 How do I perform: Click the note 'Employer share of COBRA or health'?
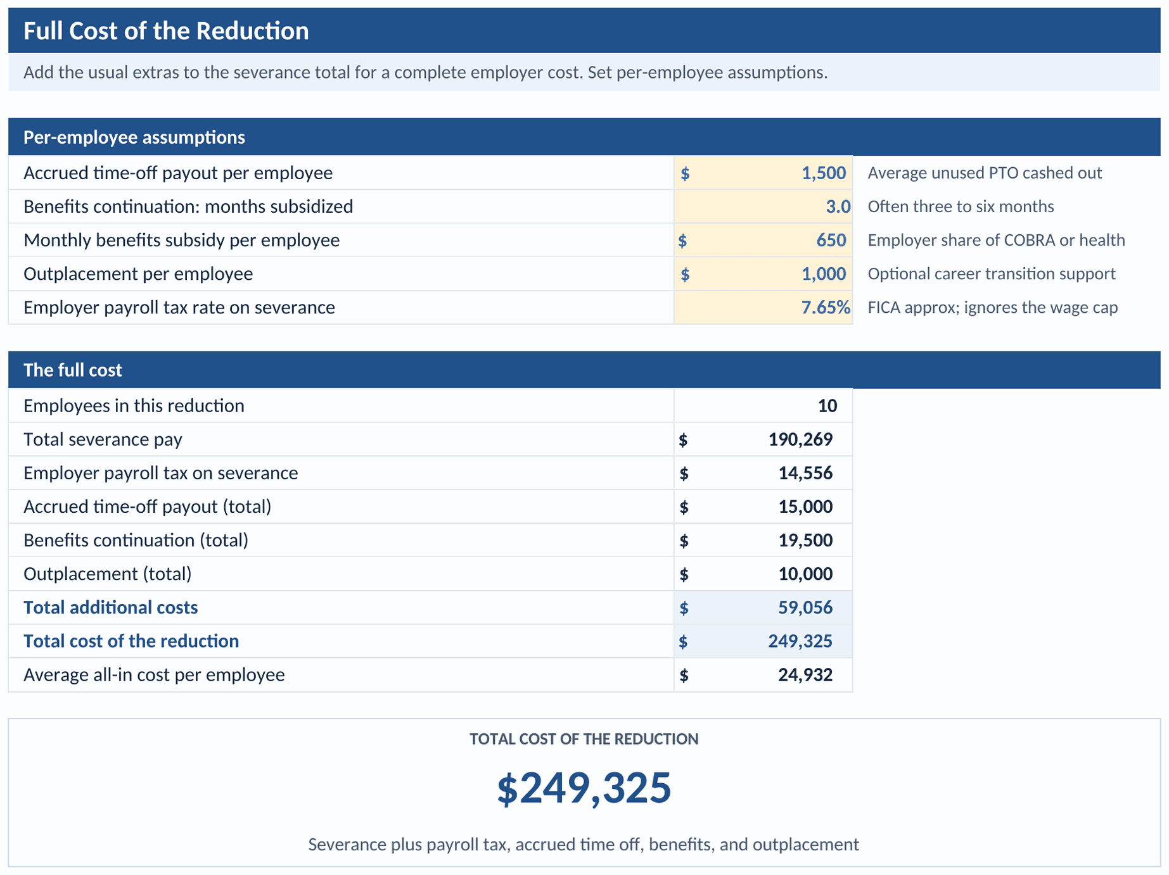(996, 240)
